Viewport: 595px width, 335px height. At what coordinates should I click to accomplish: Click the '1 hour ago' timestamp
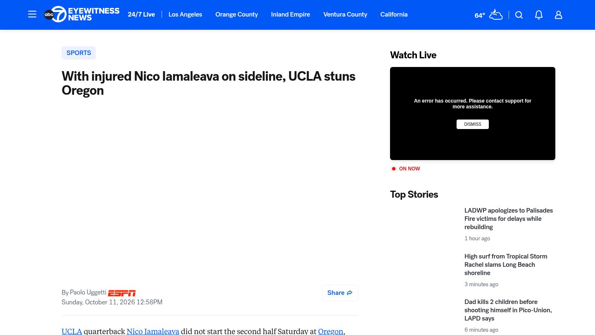477,239
